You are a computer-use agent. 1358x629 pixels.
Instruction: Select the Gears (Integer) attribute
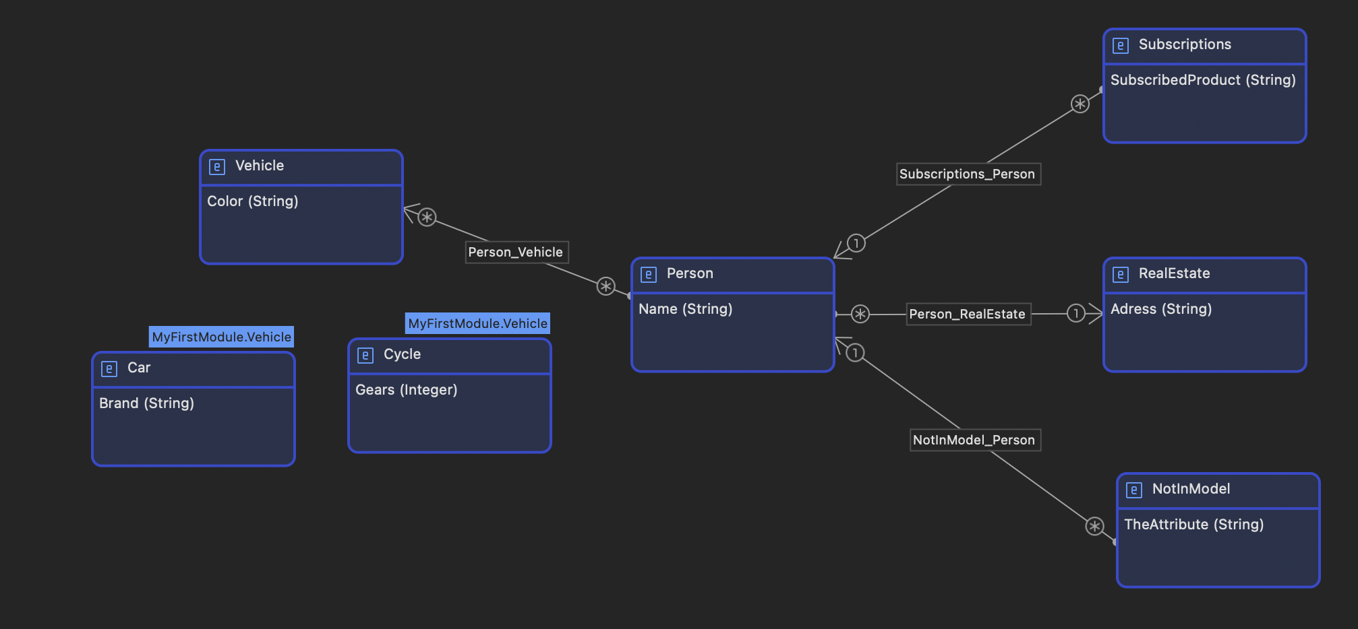[407, 390]
